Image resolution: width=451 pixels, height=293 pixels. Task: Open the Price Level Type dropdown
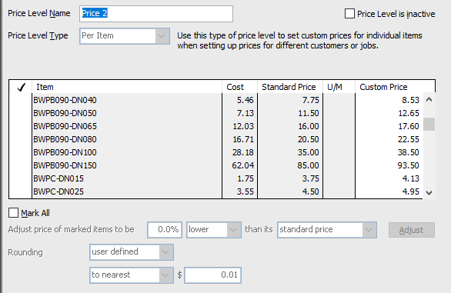tap(125, 36)
